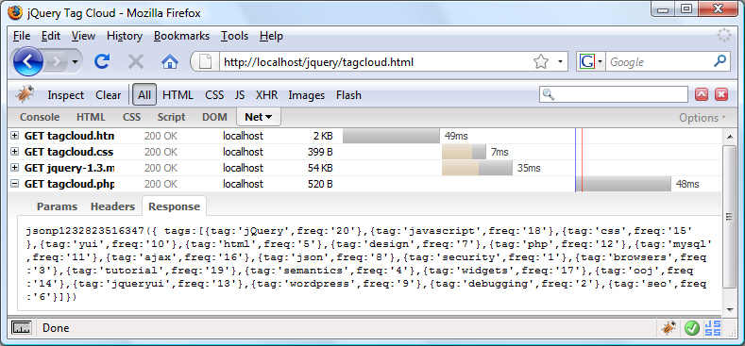745x346 pixels.
Task: Click the blue JS/SS status bar icon
Action: (713, 328)
